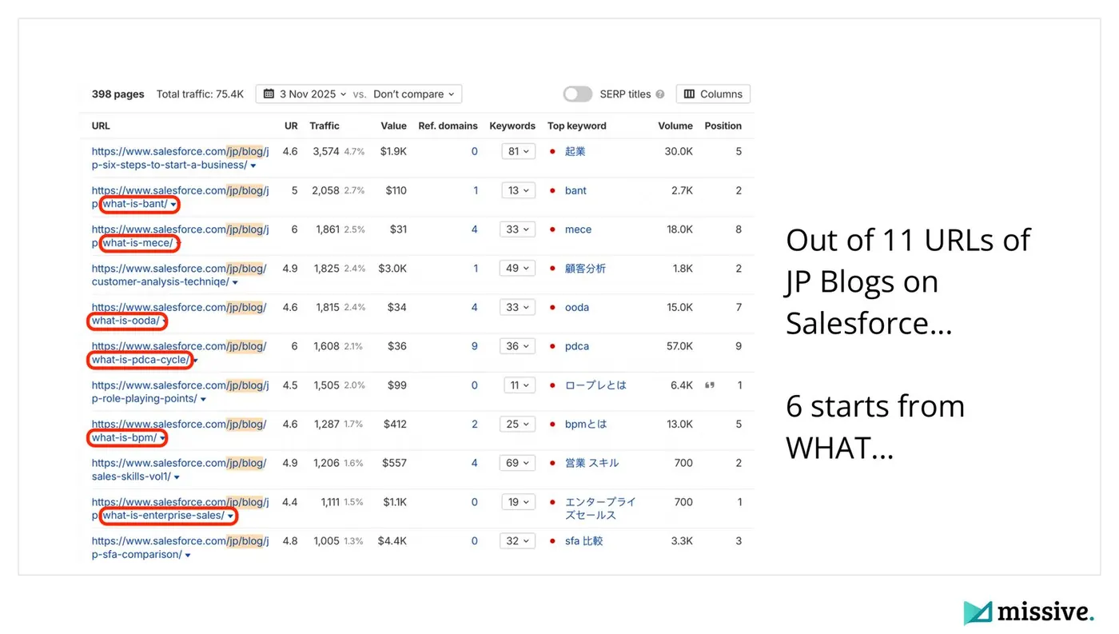This screenshot has height=634, width=1119.
Task: Open the top keyword 顧客分析
Action: pos(585,269)
